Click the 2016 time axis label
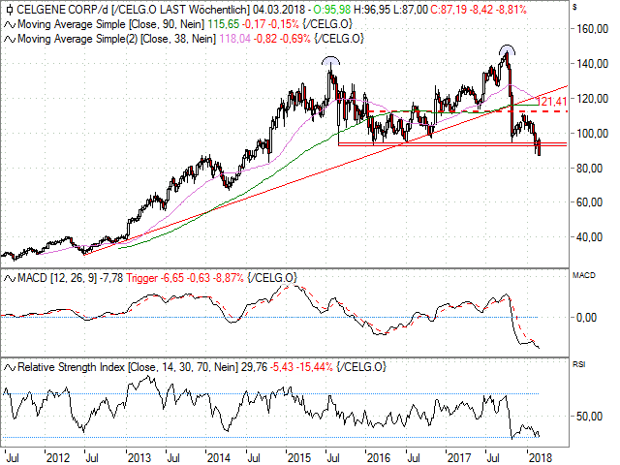 coord(379,458)
